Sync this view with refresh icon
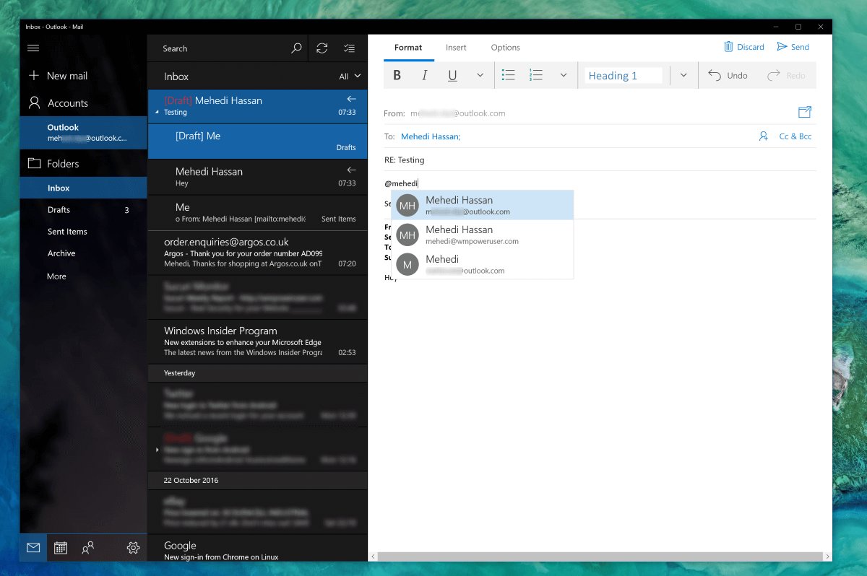This screenshot has height=576, width=867. click(x=322, y=48)
